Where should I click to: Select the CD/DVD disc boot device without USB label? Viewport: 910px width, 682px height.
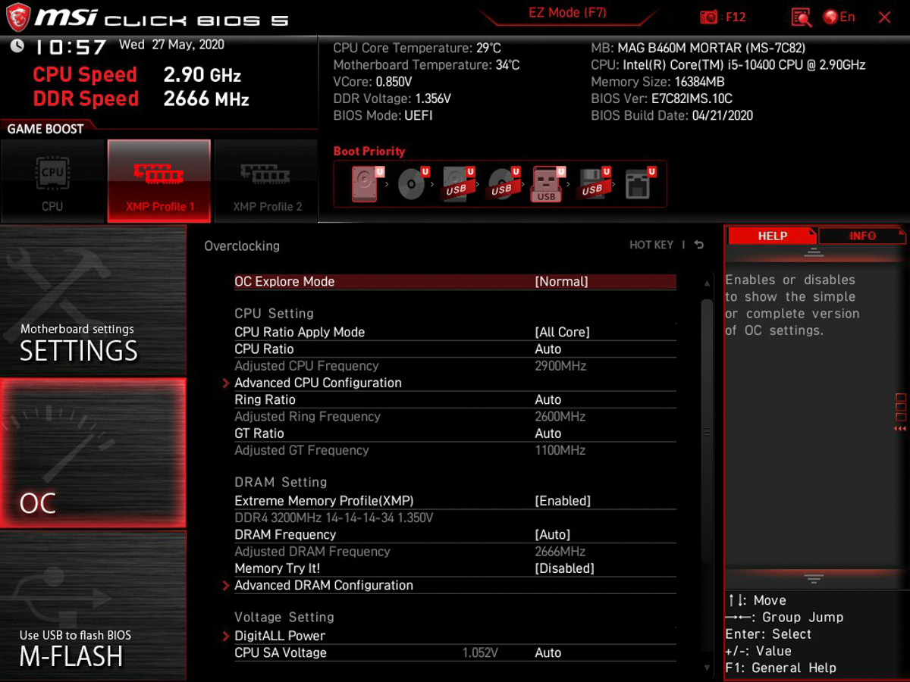coord(413,184)
